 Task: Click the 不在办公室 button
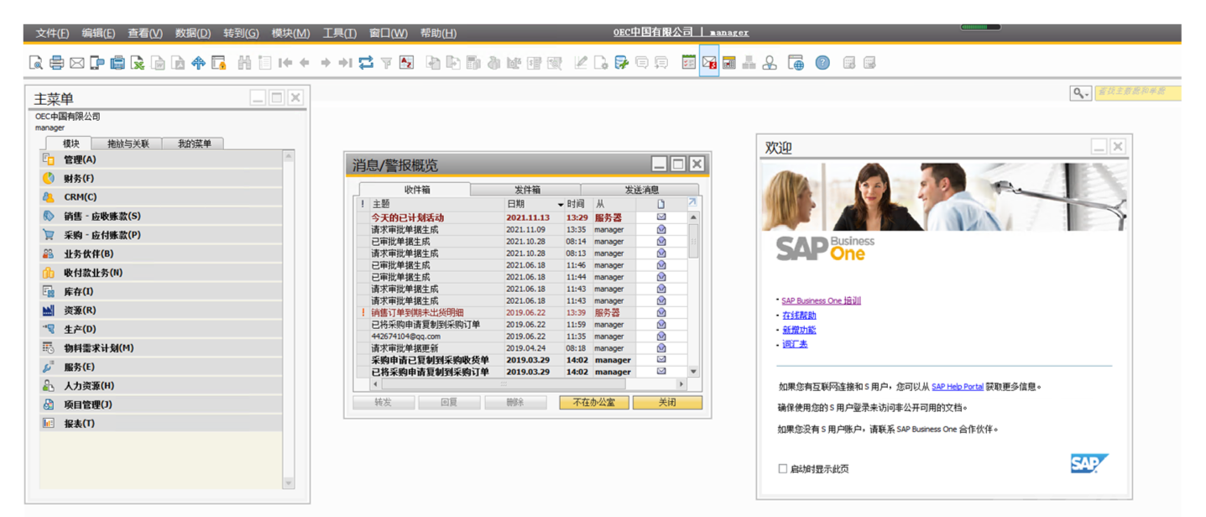coord(593,403)
